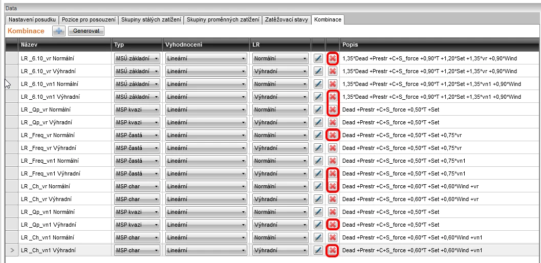The width and height of the screenshot is (541, 263).
Task: Delete the LR _Ch_vn1 Výhradní combination
Action: [x=333, y=250]
